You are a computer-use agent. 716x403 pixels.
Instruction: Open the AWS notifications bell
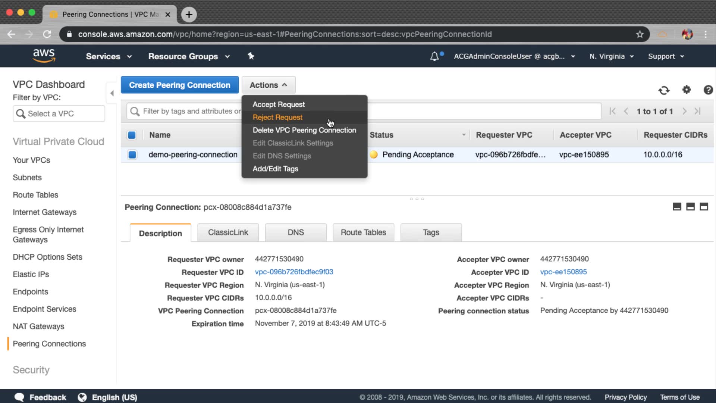pos(434,56)
